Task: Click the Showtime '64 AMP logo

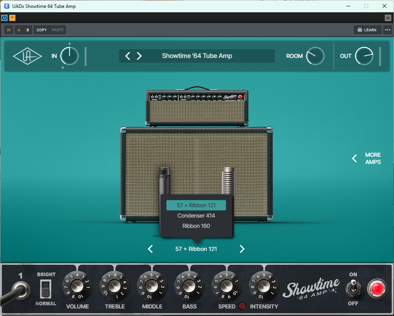Action: pyautogui.click(x=311, y=288)
